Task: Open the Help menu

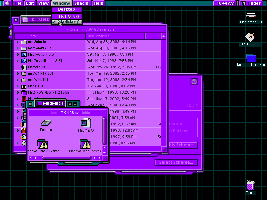Action: coord(99,3)
